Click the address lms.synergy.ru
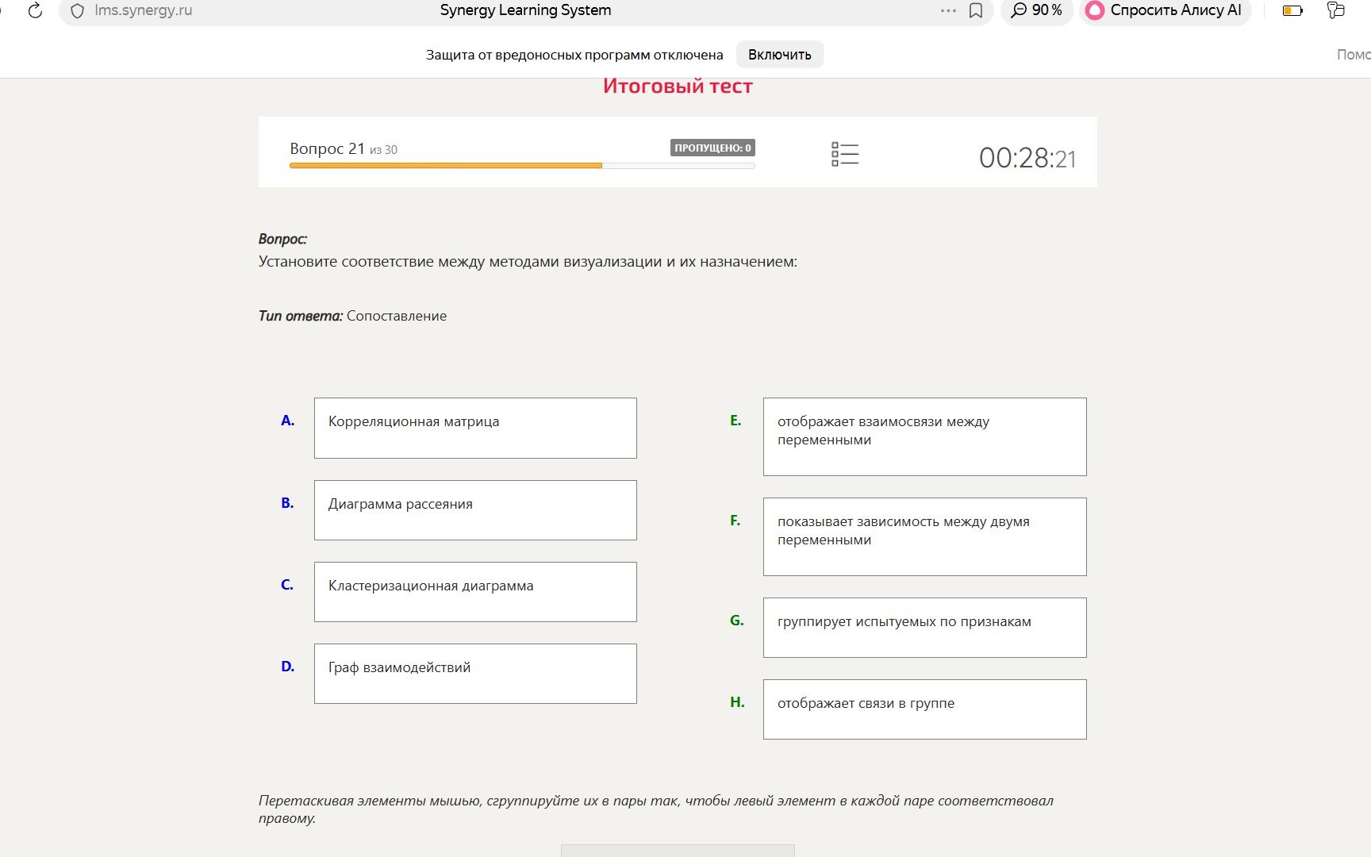Viewport: 1371px width, 857px height. coord(143,10)
